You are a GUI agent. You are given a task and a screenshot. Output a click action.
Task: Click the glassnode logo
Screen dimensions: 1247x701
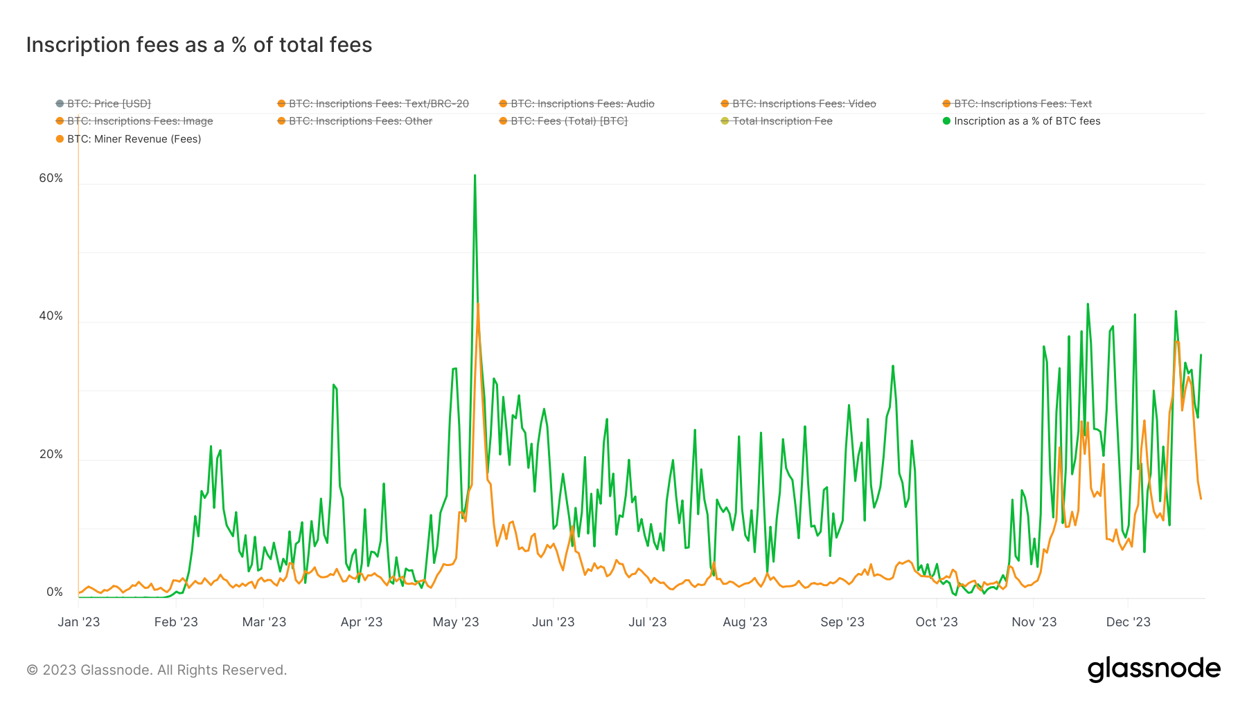1153,669
